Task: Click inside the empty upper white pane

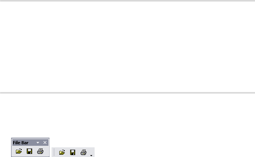Action: [127, 47]
